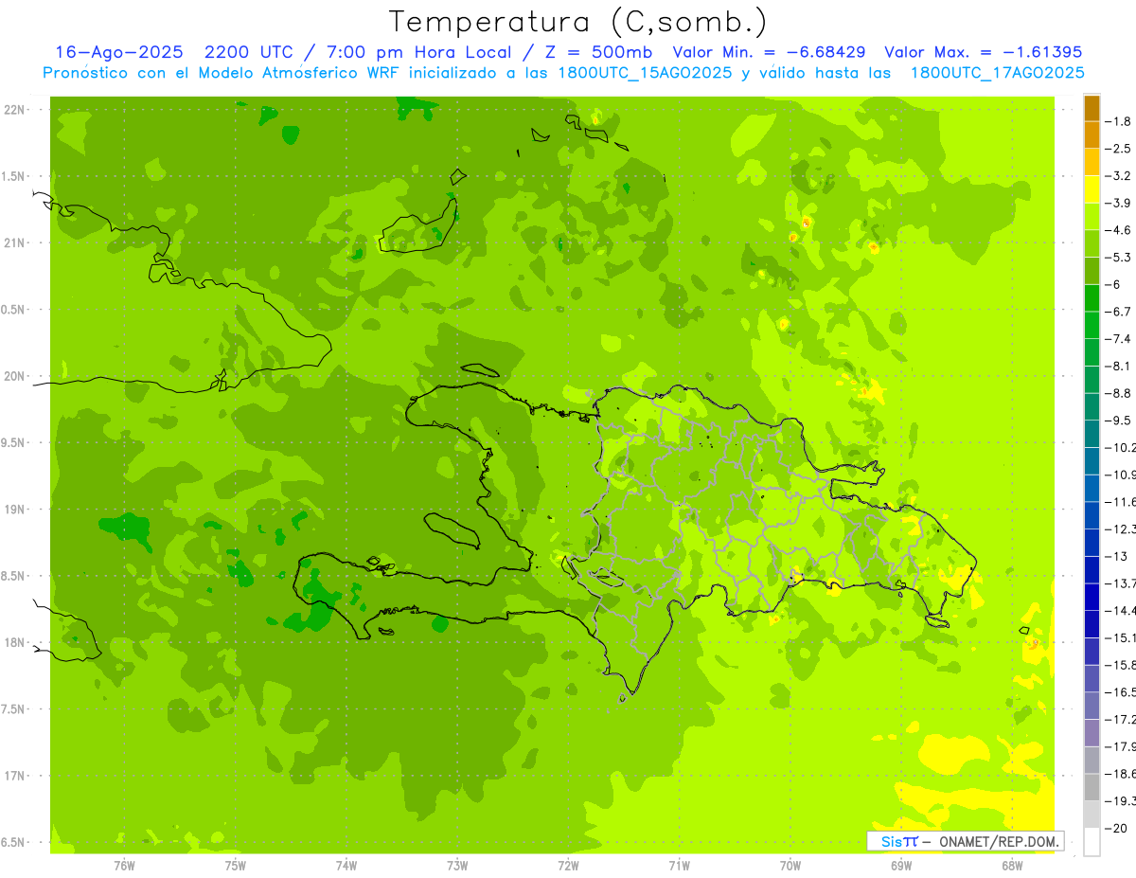This screenshot has height=878, width=1136.
Task: Click the "22N" latitude label
Action: point(15,109)
